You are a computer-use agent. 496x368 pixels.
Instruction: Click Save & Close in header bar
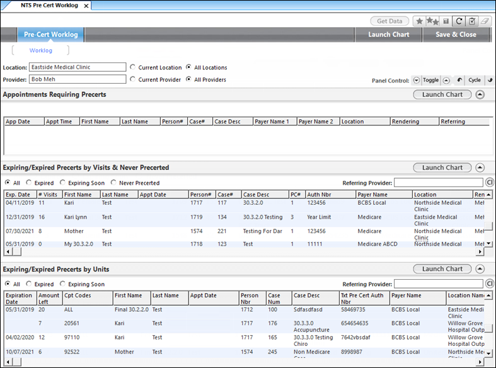coord(456,35)
